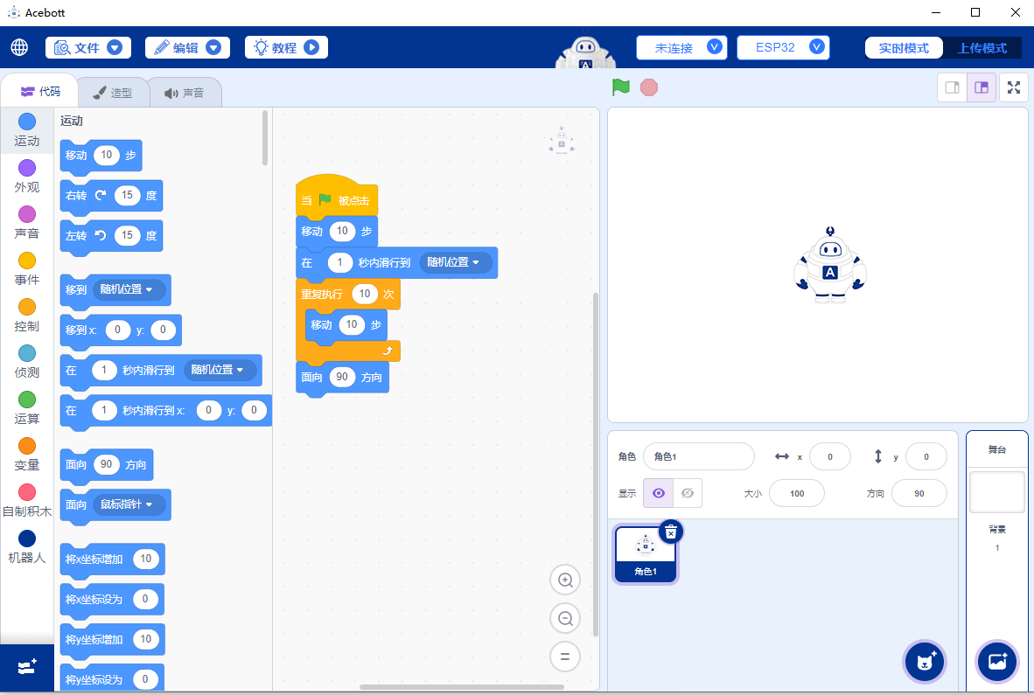The width and height of the screenshot is (1034, 695).
Task: Click the sprite name 角色1 input field
Action: point(698,456)
